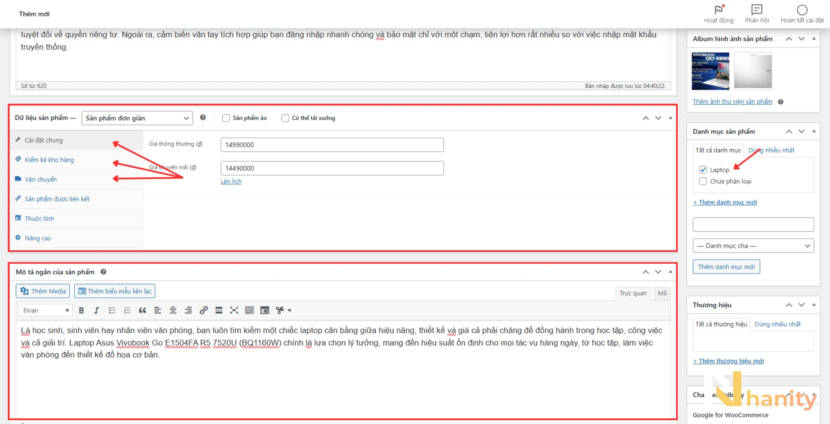The width and height of the screenshot is (830, 424).
Task: Uncheck the Laptop category checkbox
Action: tap(703, 170)
